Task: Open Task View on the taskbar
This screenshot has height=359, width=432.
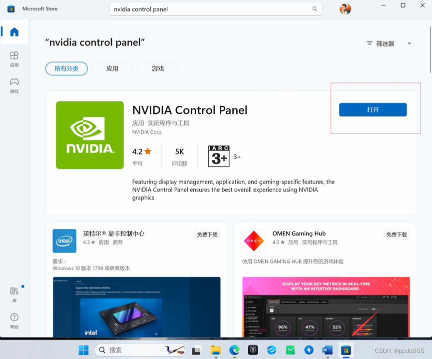Action: [x=197, y=350]
